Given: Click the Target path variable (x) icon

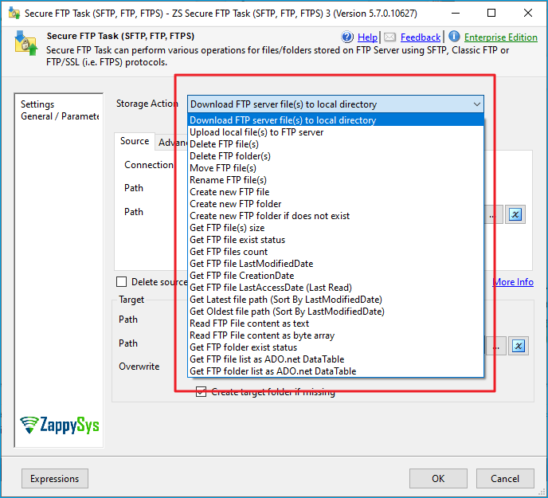Looking at the screenshot, I should click(518, 346).
